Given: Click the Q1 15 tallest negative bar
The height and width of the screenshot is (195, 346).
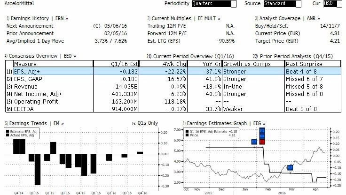Looking at the screenshot, I should 38,169.
